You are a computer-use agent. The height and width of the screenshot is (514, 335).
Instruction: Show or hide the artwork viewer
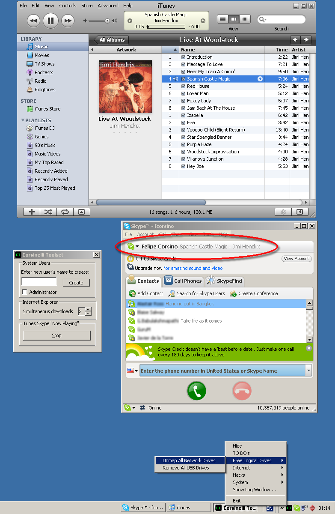coord(81,212)
